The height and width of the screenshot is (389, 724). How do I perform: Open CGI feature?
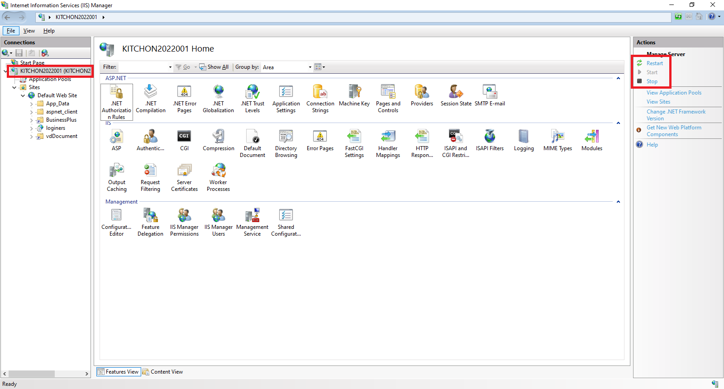pos(185,140)
